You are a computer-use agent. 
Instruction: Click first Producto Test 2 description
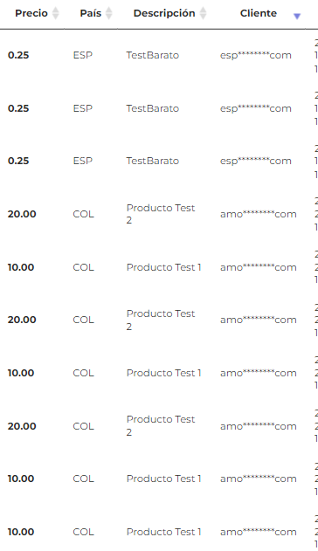tap(161, 214)
